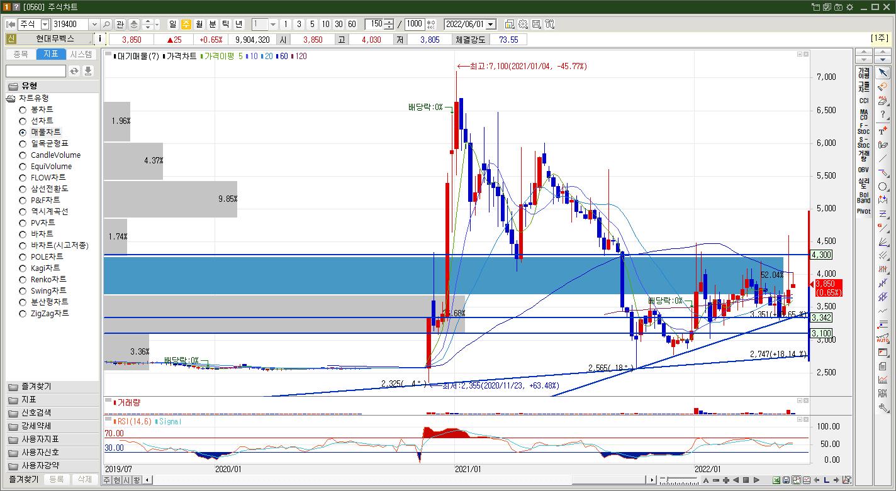Click the AUTO trendline tool
Viewport: 896px width, 491px height.
click(x=883, y=338)
